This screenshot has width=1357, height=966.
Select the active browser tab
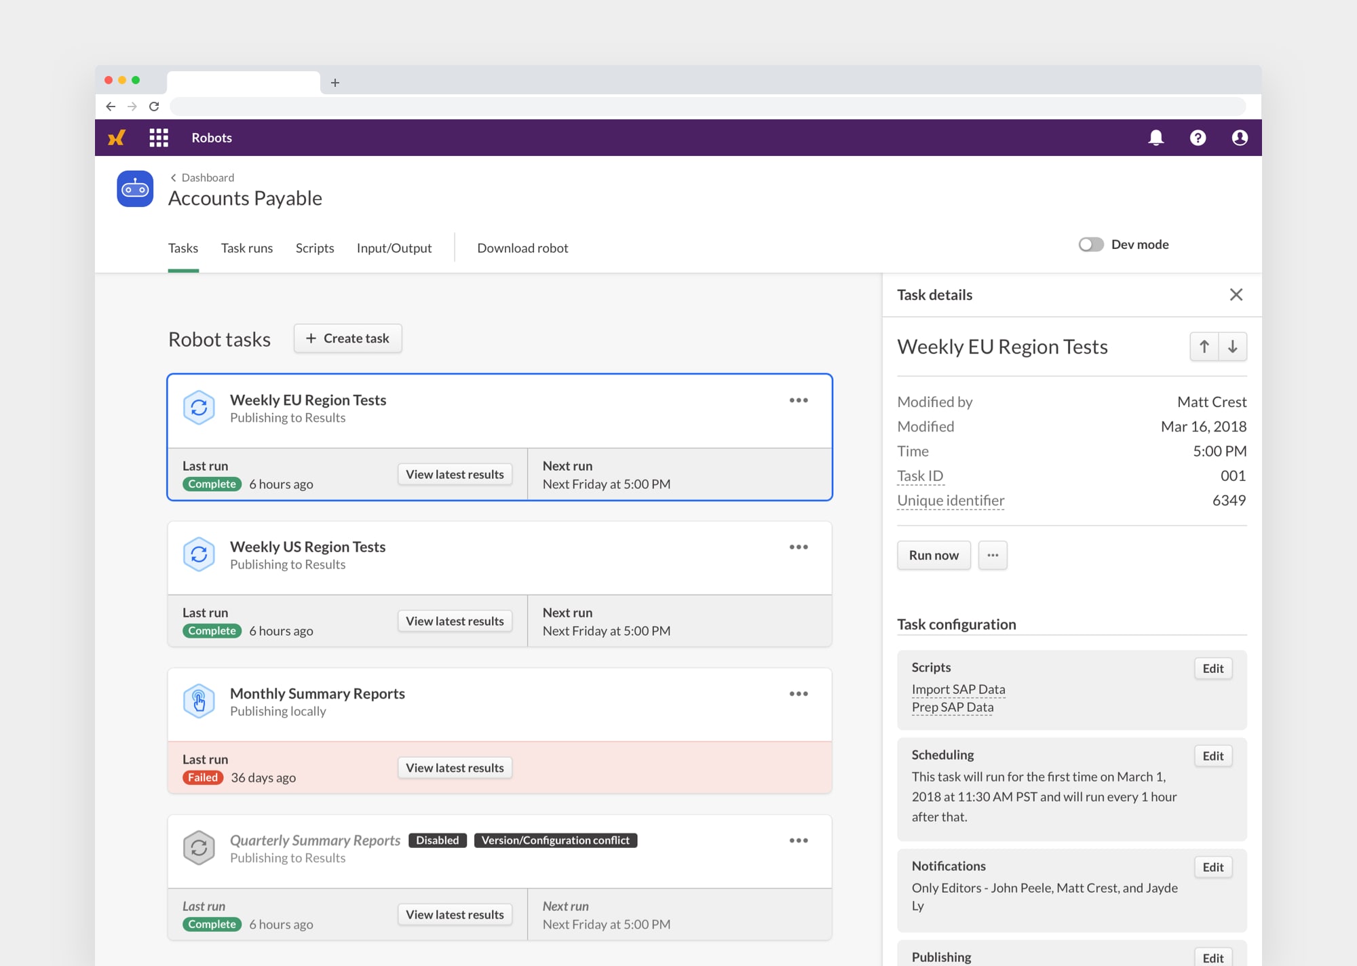tap(244, 83)
